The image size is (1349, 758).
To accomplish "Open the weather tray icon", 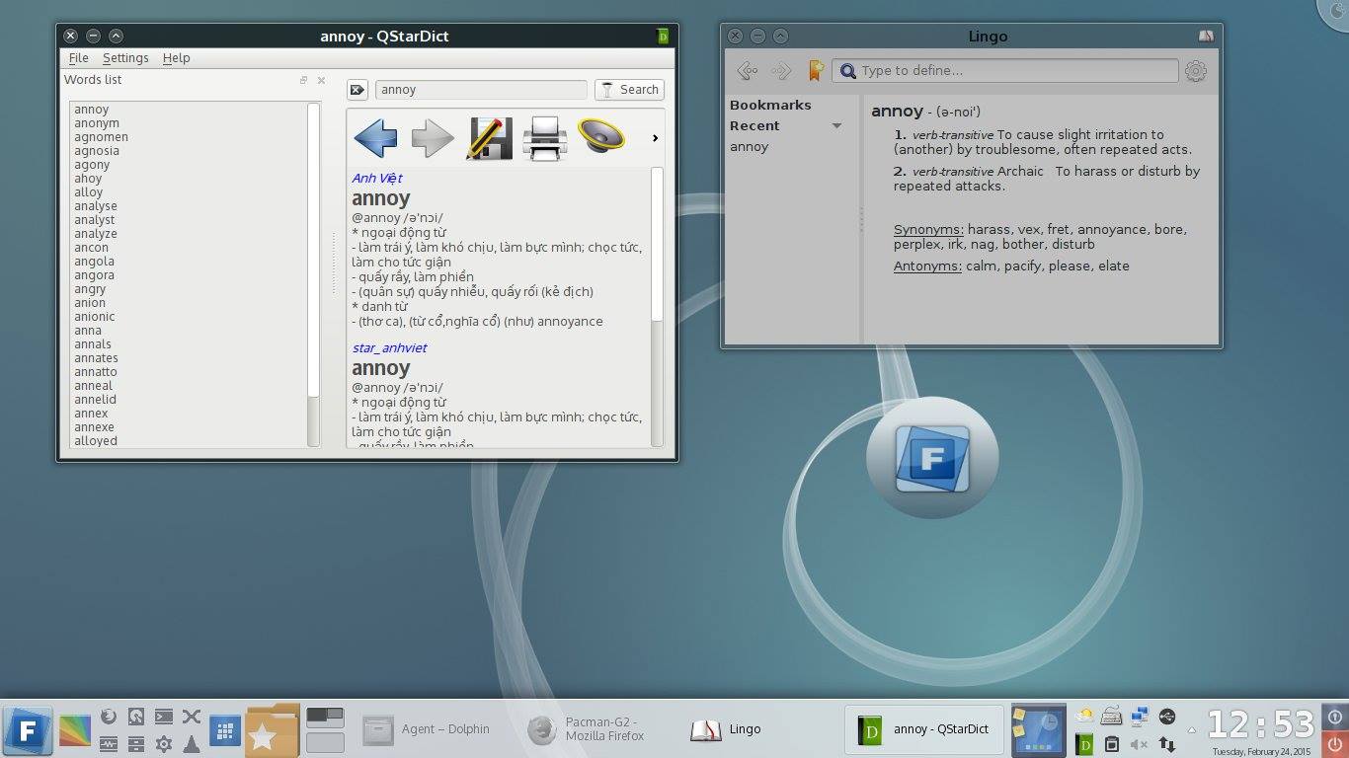I will click(1085, 717).
